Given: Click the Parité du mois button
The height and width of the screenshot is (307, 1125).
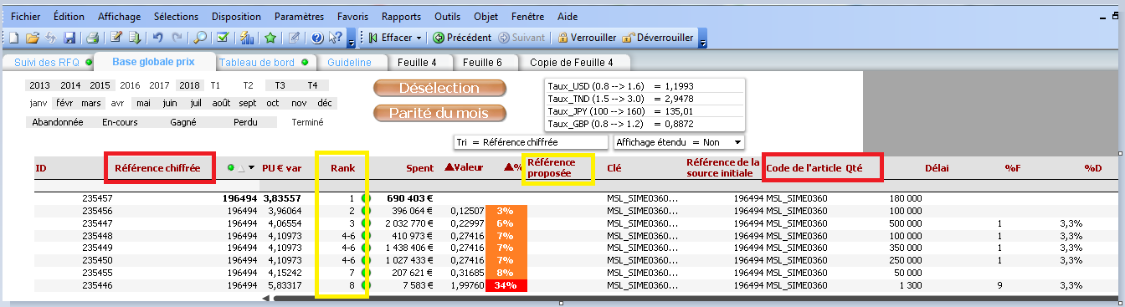Looking at the screenshot, I should click(x=439, y=113).
